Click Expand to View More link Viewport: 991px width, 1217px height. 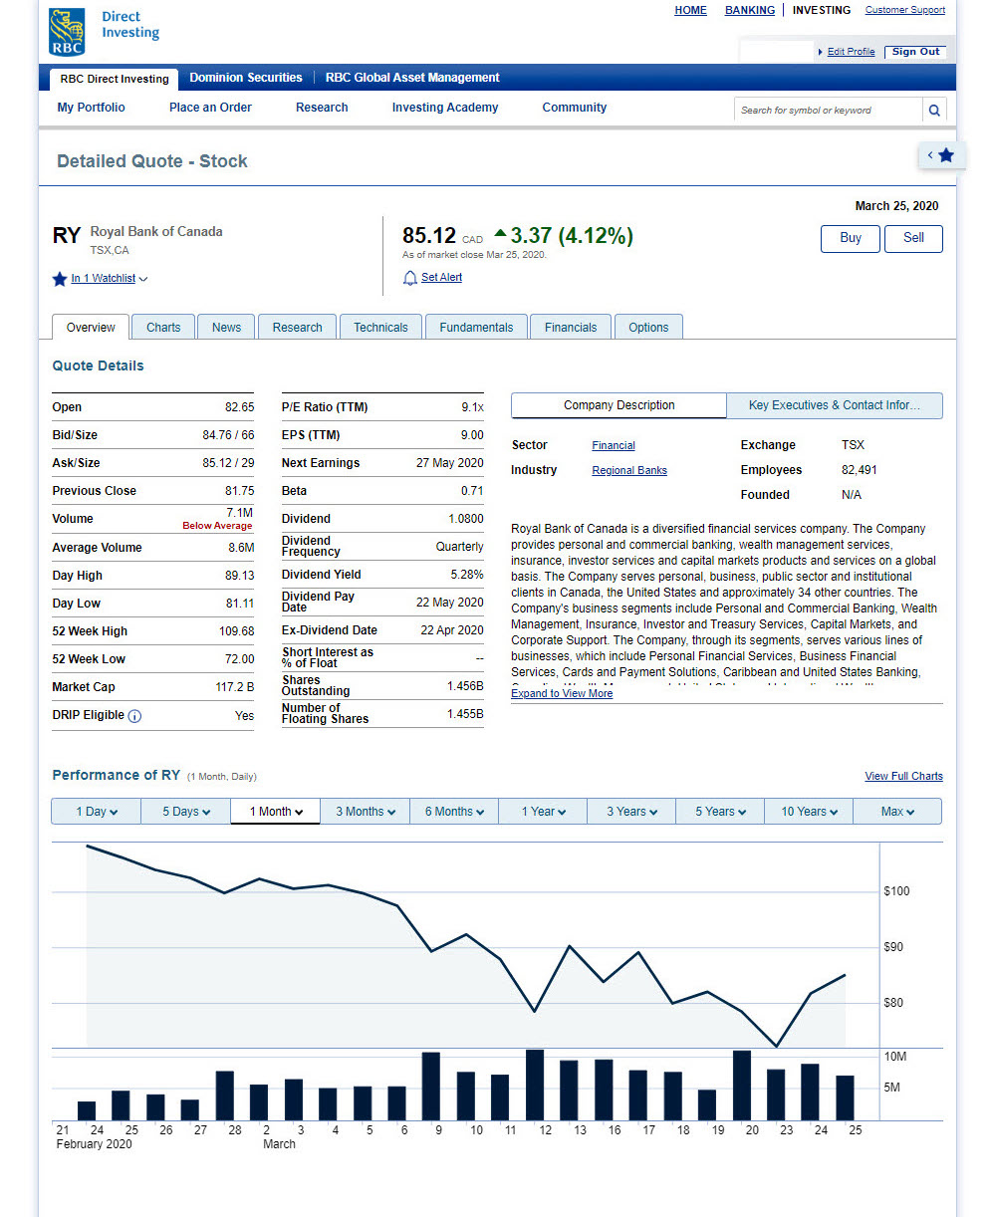[562, 694]
